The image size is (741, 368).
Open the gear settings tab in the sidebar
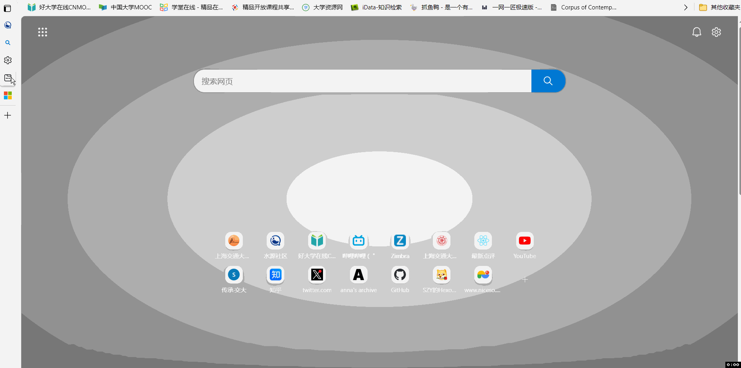(8, 60)
